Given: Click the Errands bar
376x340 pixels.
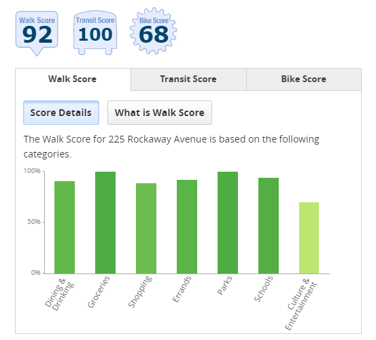Looking at the screenshot, I should point(187,227).
